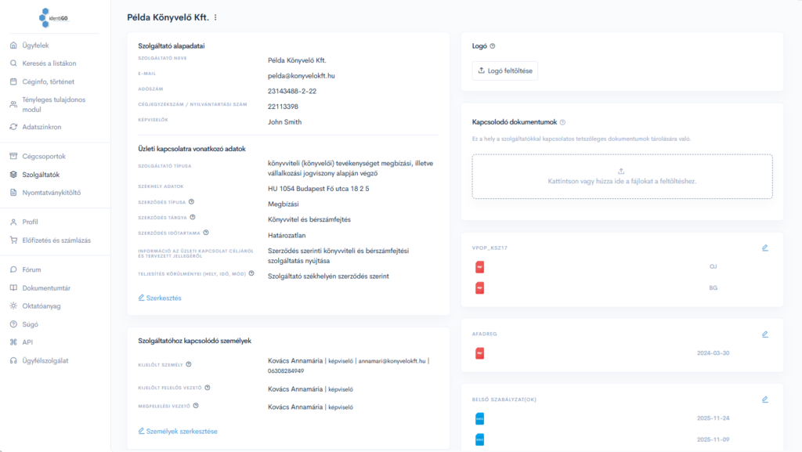Open the AFAREG PDF dated 2024-03-30

click(x=480, y=353)
